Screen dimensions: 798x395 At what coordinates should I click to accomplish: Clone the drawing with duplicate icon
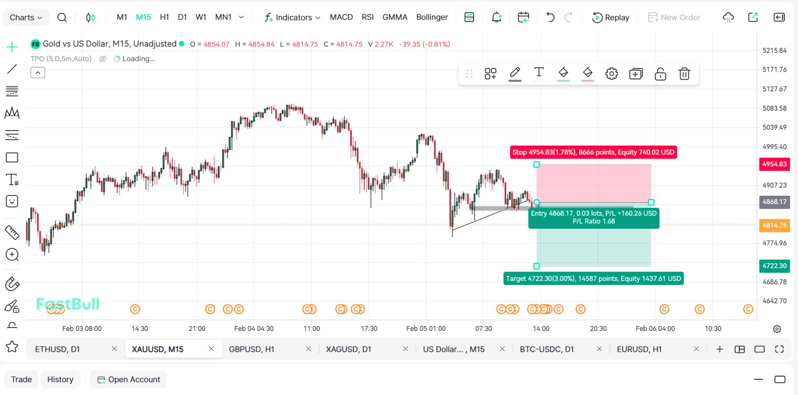[635, 74]
